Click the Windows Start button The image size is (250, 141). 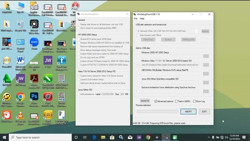(x=4, y=137)
